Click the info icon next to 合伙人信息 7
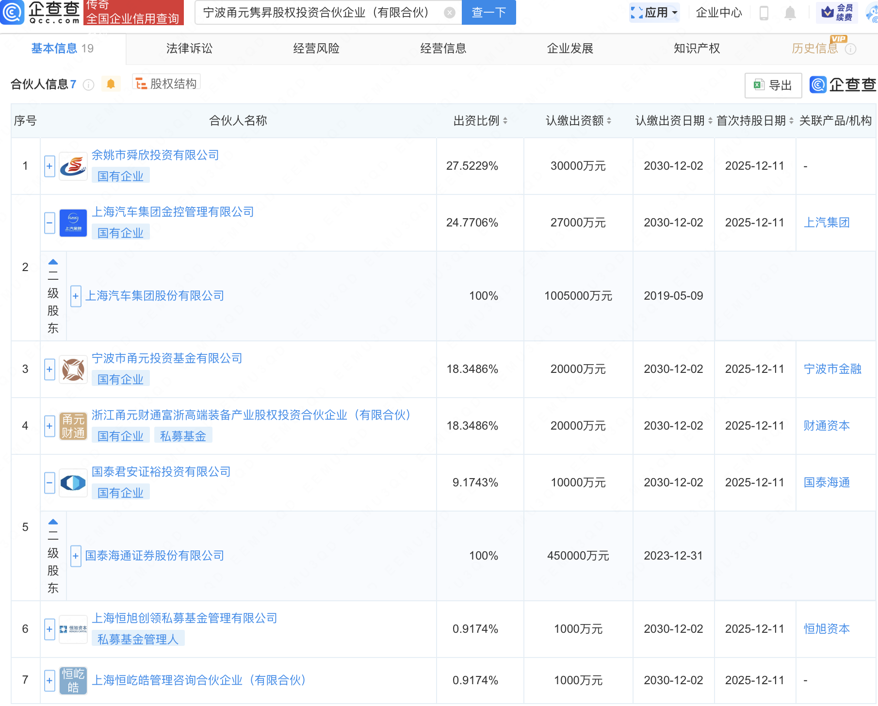 (x=88, y=85)
